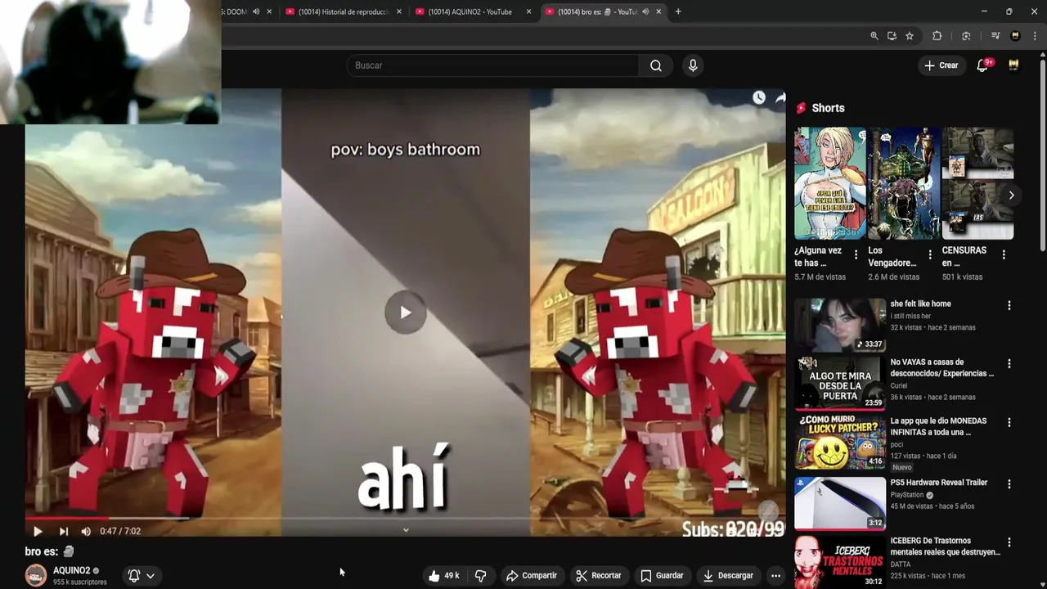This screenshot has height=589, width=1047.
Task: Mute the video using the player volume icon
Action: pyautogui.click(x=86, y=531)
